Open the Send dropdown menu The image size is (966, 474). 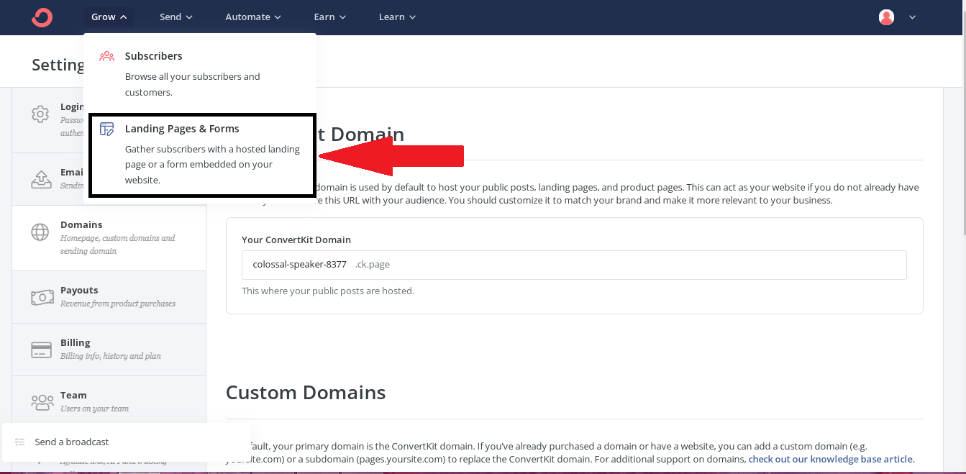pos(176,17)
